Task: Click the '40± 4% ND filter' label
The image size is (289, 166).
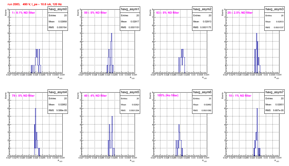Action: coord(95,96)
